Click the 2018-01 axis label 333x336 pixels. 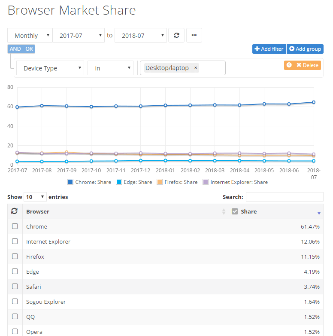pos(165,170)
